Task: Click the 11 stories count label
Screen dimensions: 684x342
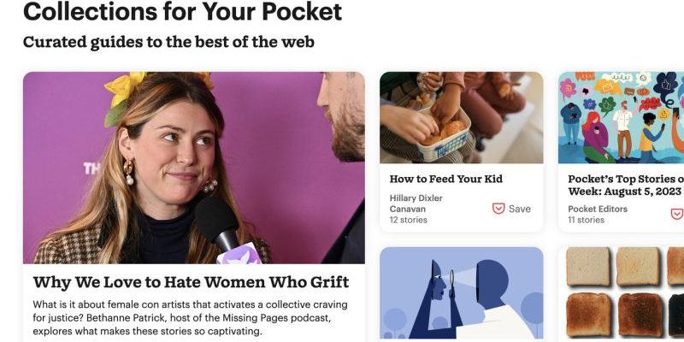Action: 586,220
